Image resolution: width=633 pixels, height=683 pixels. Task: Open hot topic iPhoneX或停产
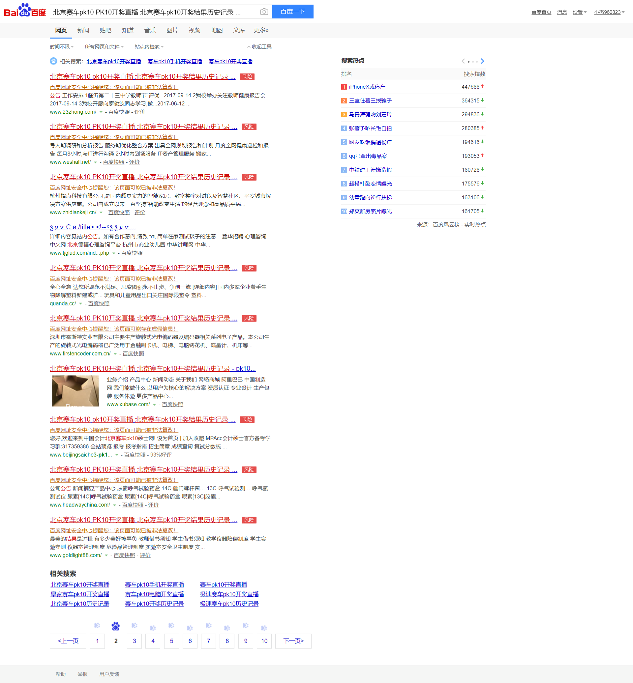coord(367,87)
